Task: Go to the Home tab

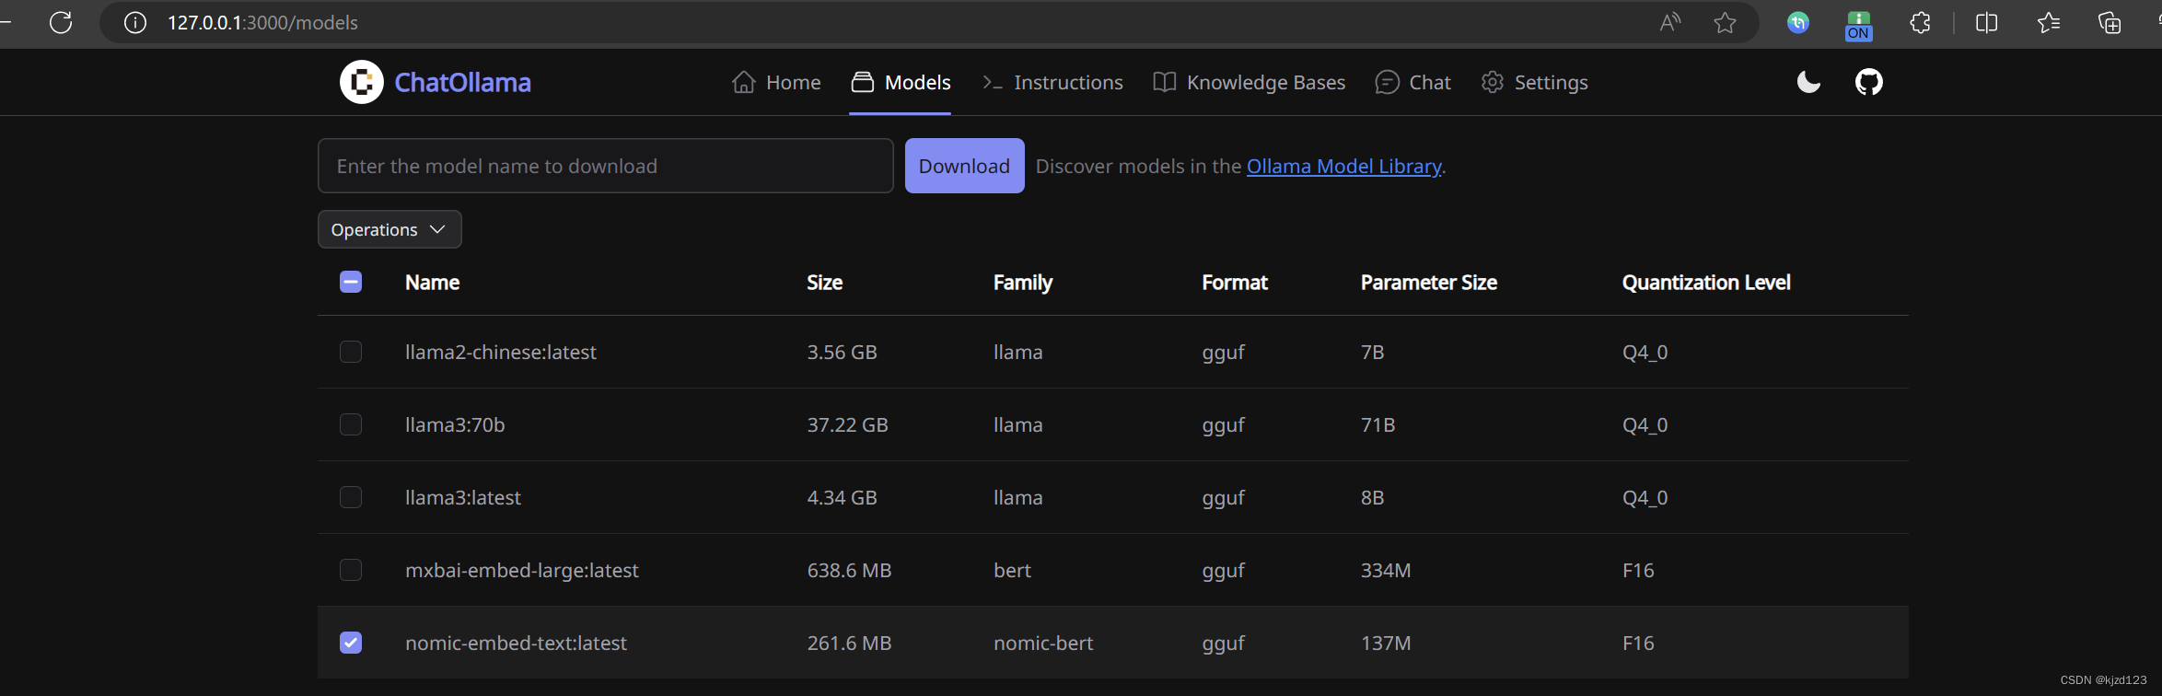Action: pos(776,82)
